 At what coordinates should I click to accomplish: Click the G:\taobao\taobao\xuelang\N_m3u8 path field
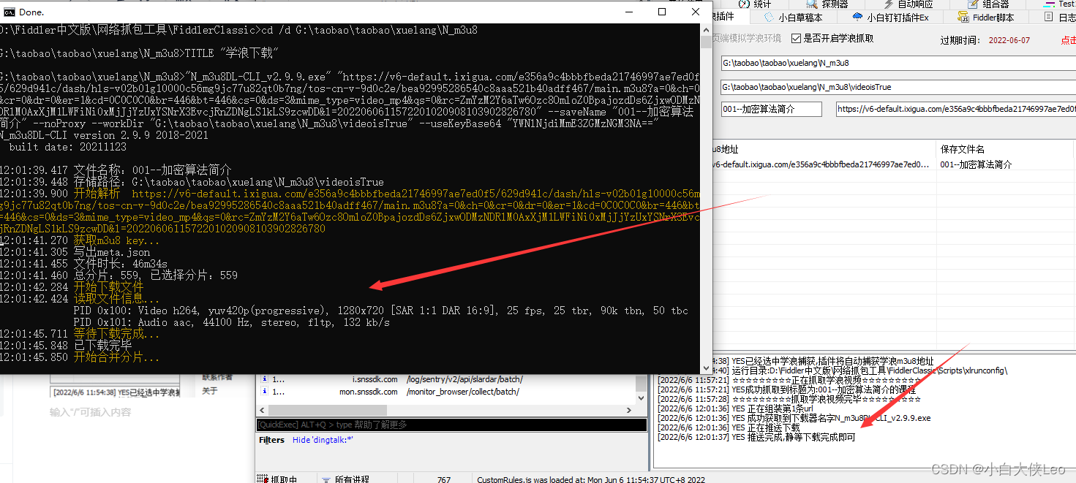click(x=898, y=64)
